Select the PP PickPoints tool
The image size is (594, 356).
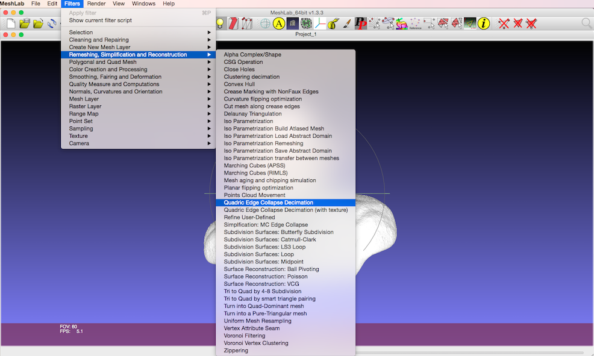click(361, 23)
